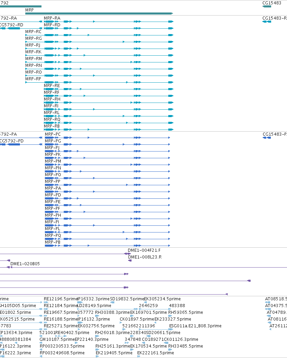Choose the MRP-RM transcript
The image size is (287, 358).
(33, 59)
